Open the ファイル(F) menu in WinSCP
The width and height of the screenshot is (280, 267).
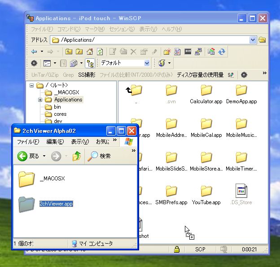[42, 29]
